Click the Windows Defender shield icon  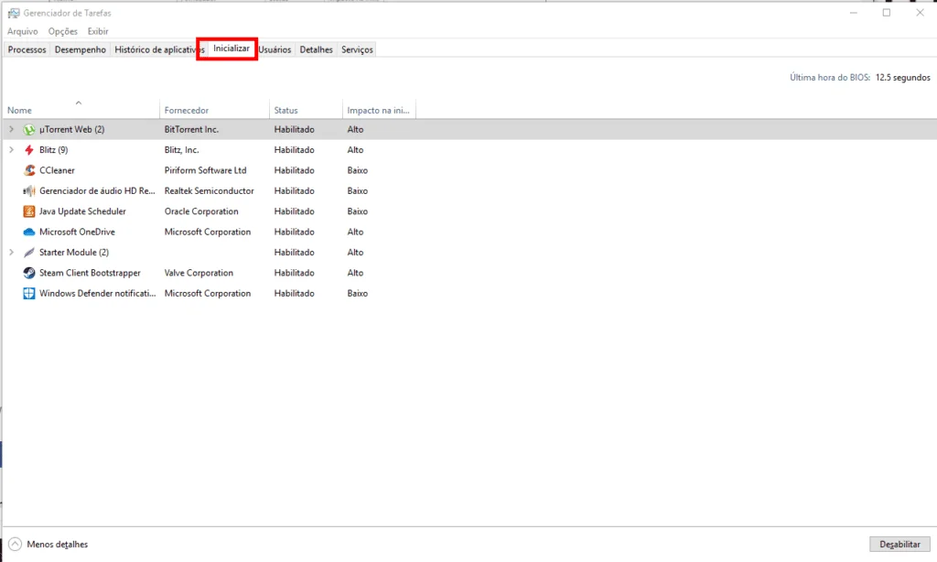28,293
